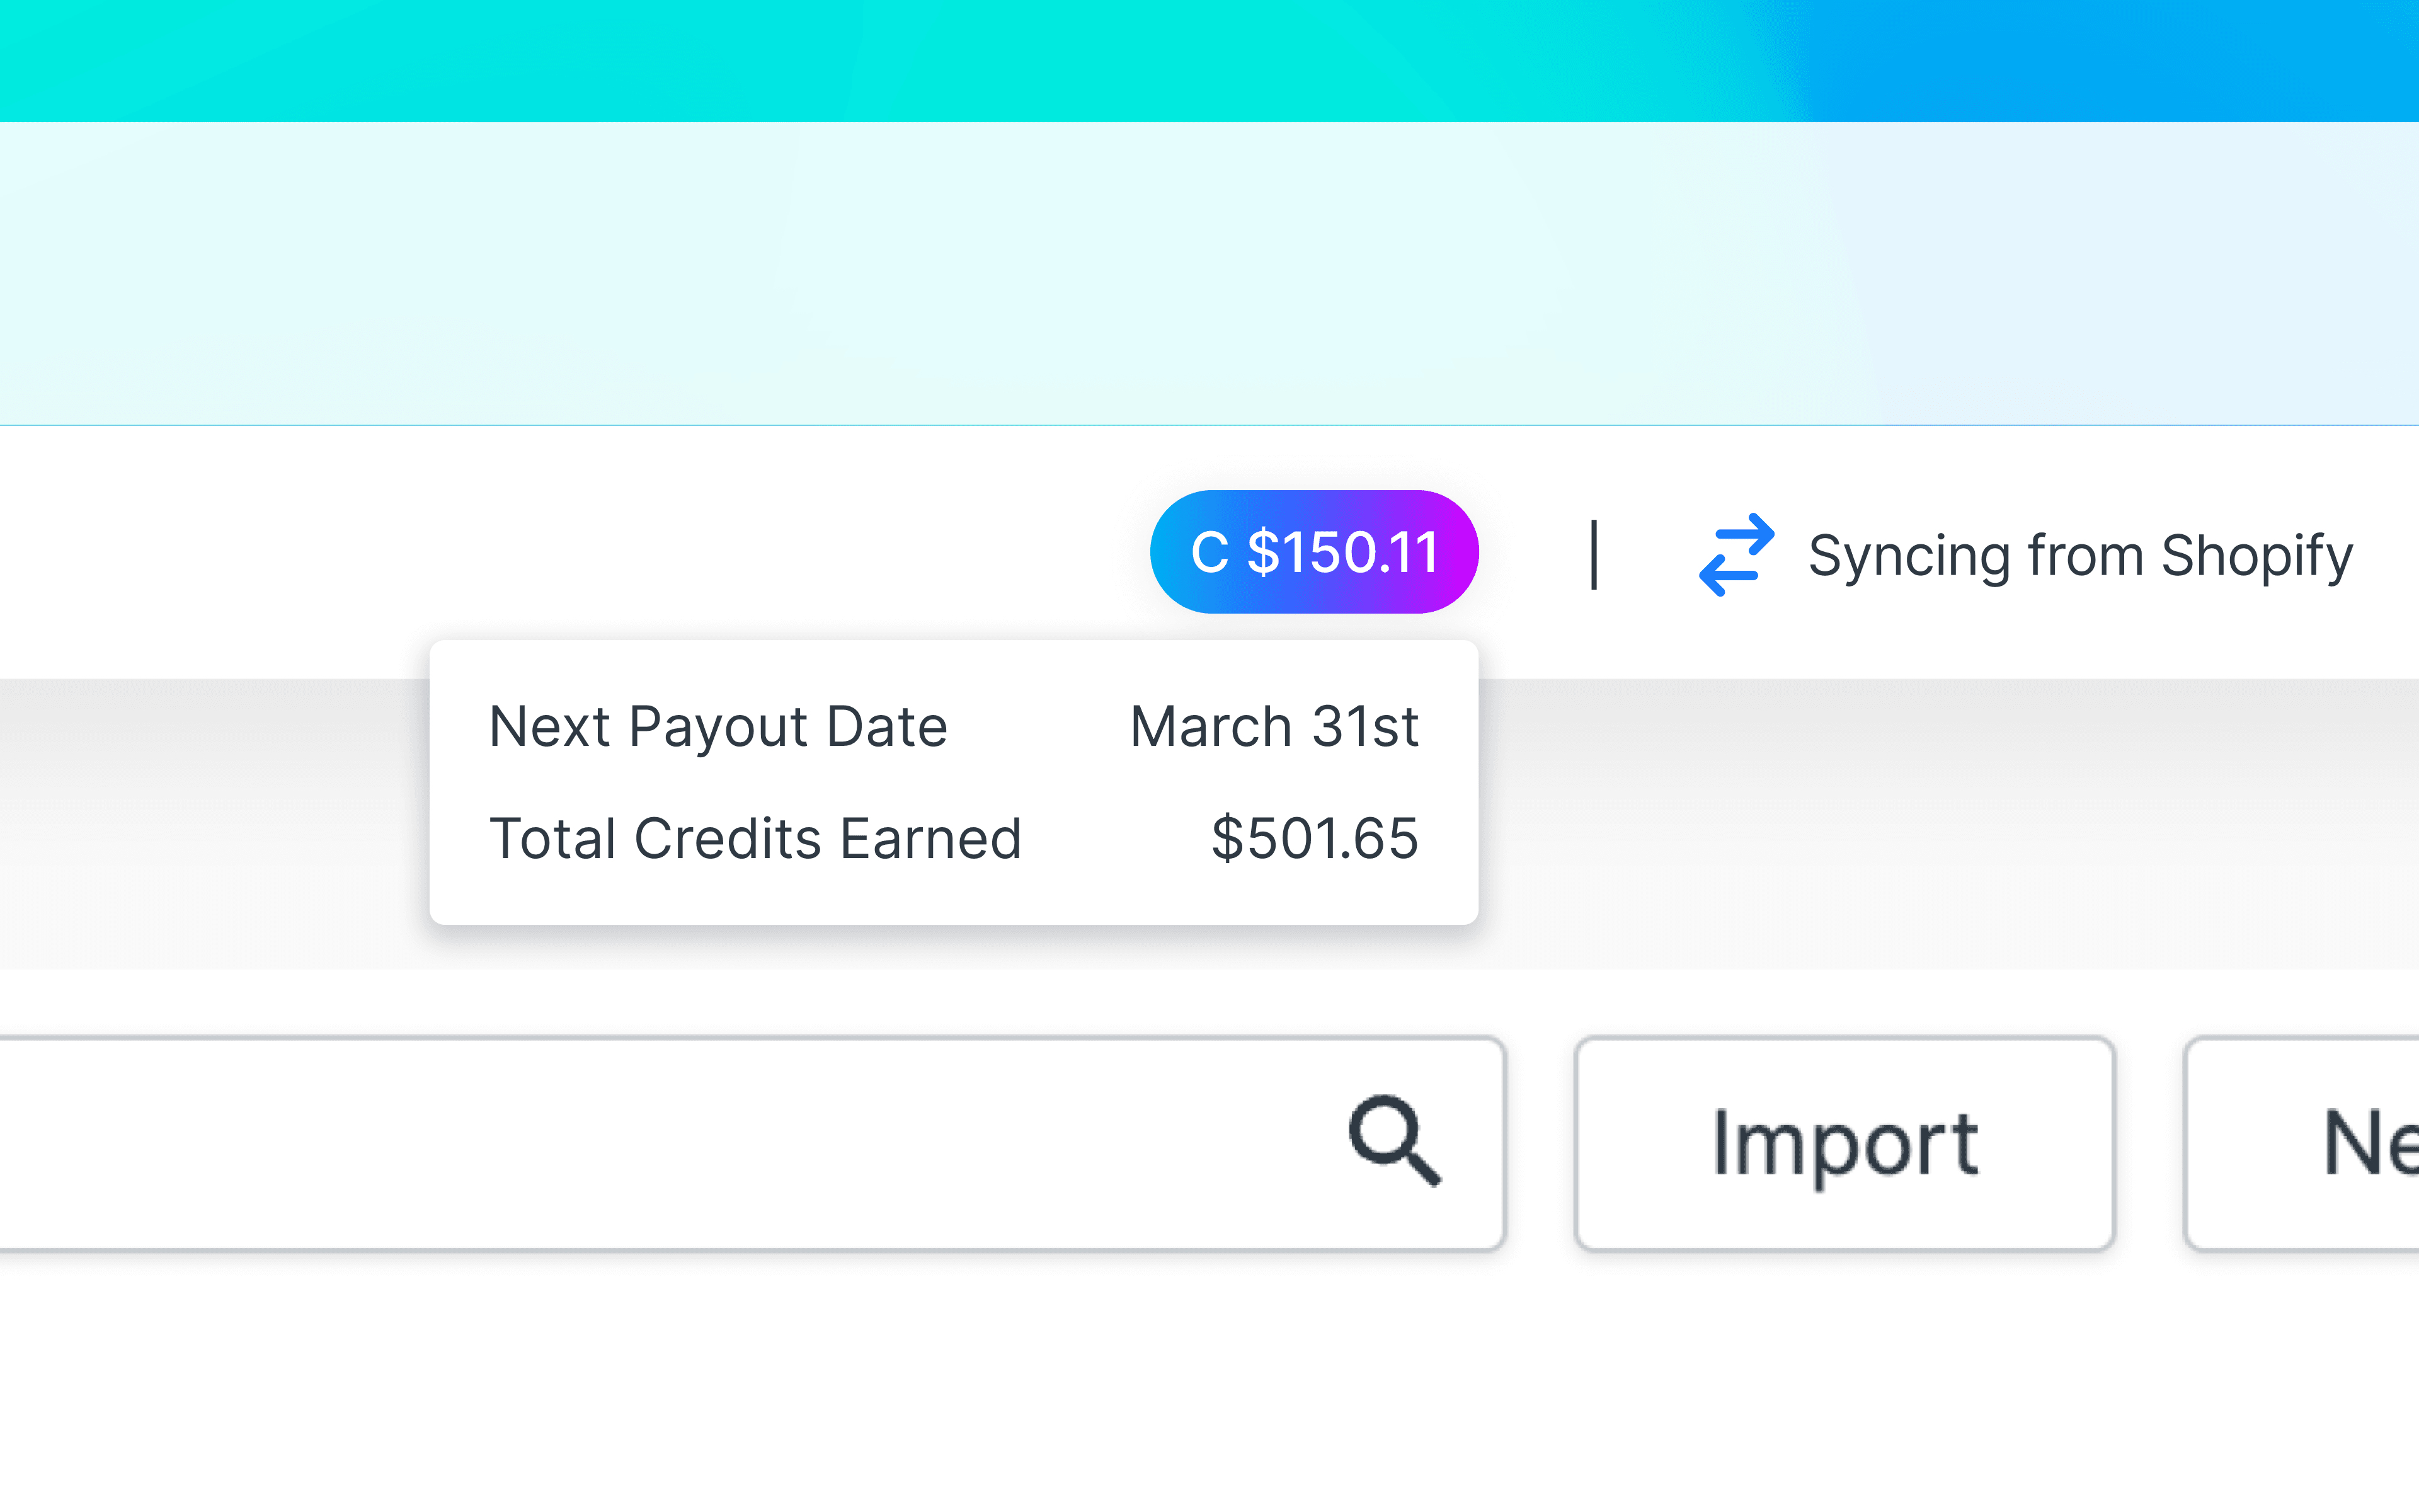This screenshot has height=1512, width=2419.
Task: Click the Import button
Action: 1843,1143
